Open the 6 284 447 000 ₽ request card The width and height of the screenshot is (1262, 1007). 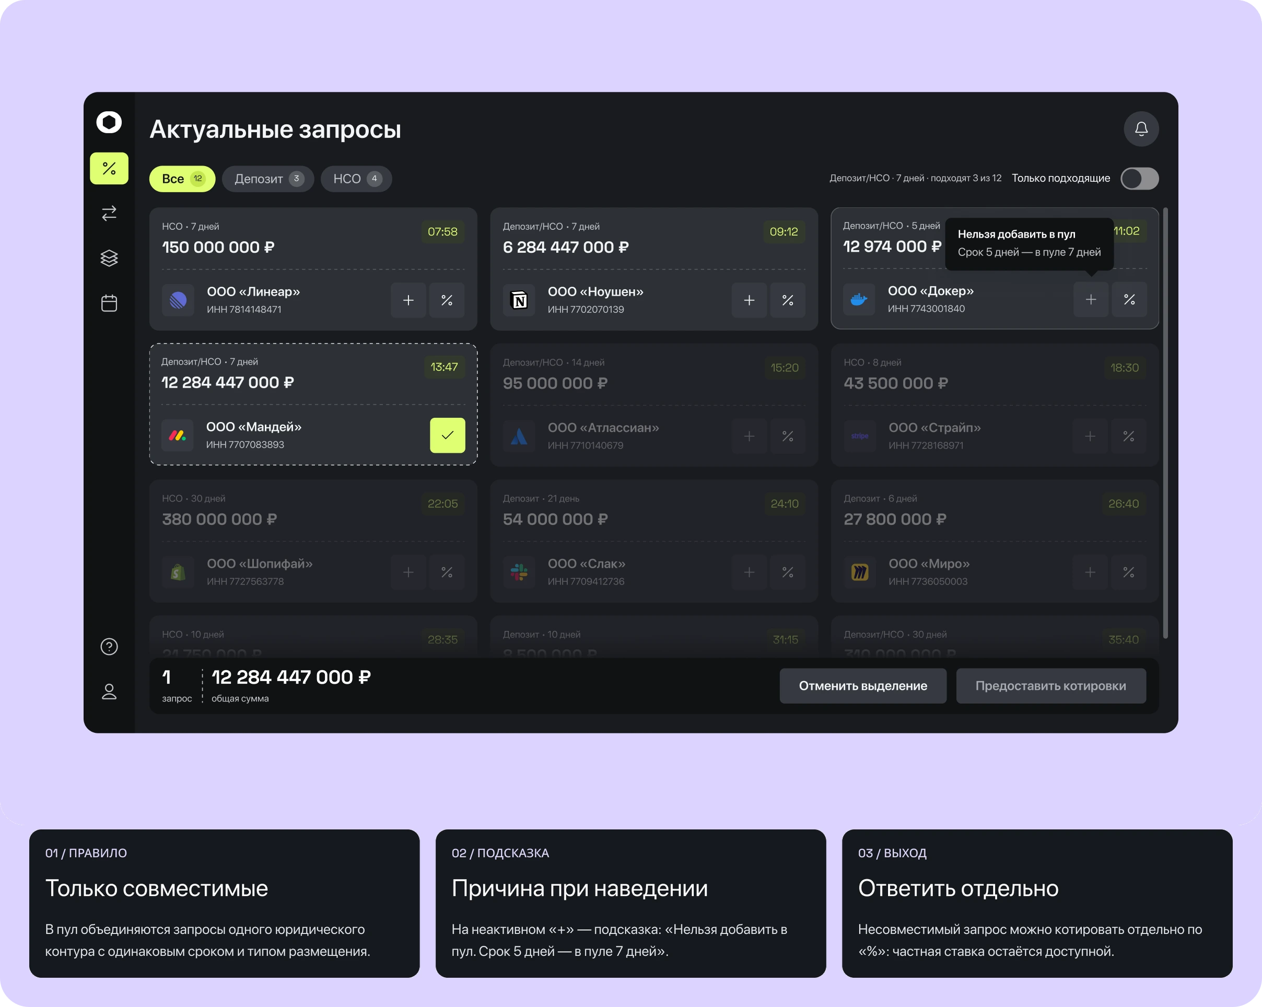(654, 269)
